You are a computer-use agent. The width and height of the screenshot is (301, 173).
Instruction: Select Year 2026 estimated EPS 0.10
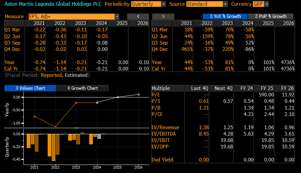[144, 62]
